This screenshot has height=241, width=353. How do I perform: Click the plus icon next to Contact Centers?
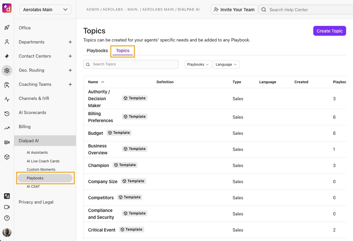coord(70,56)
